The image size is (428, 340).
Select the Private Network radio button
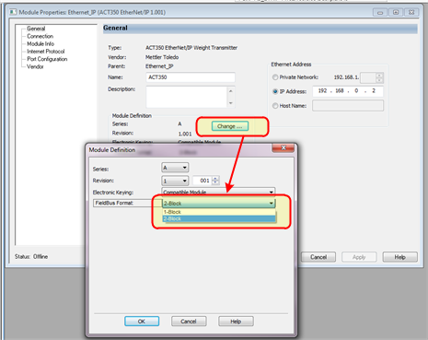pos(275,77)
